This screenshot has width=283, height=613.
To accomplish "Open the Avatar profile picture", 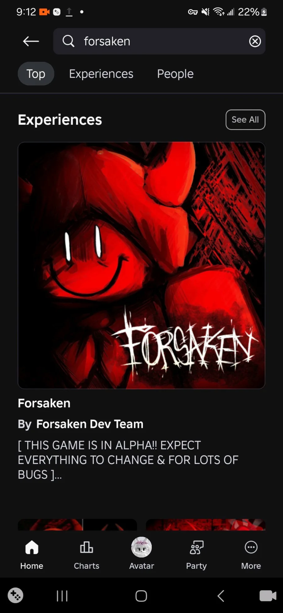I will pyautogui.click(x=141, y=547).
